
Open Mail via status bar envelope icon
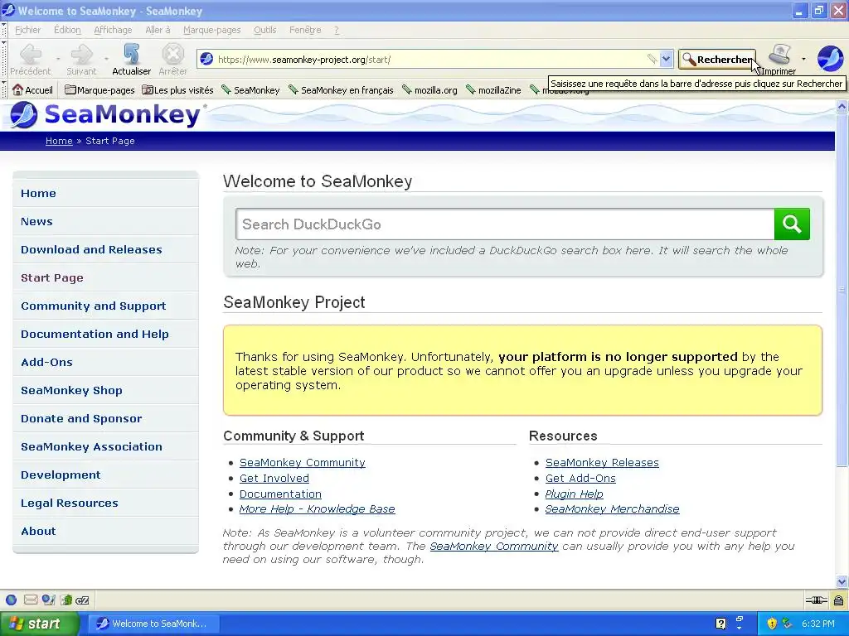click(31, 600)
